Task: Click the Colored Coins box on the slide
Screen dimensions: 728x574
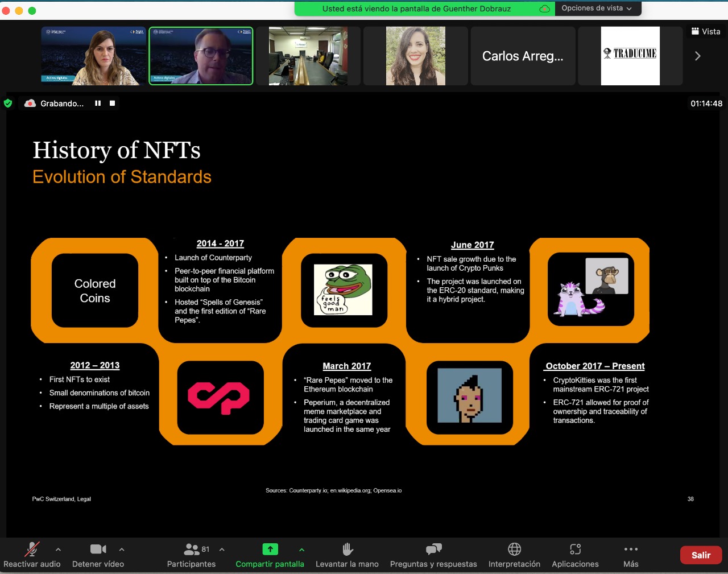Action: [95, 291]
